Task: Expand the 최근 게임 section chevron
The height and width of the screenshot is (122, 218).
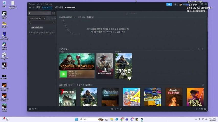Action: (x=69, y=49)
